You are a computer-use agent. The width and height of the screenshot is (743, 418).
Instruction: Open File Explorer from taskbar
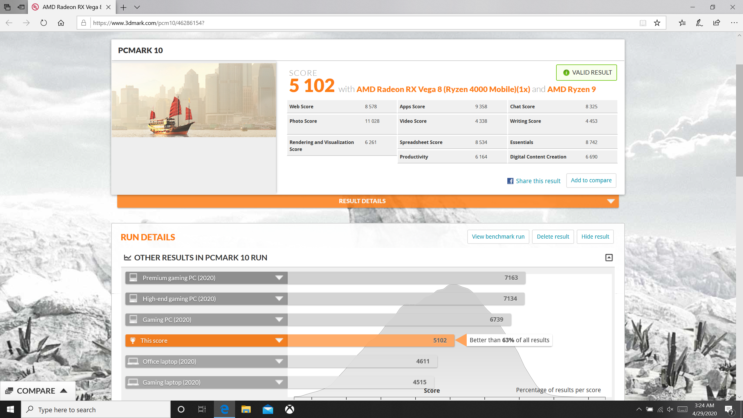coord(246,410)
